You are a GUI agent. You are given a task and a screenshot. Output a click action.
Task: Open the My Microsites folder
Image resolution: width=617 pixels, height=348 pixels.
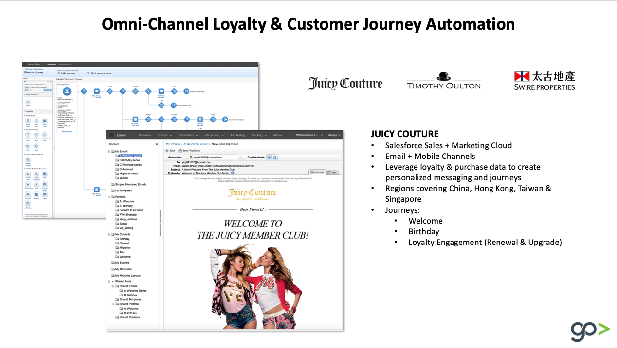click(x=121, y=269)
